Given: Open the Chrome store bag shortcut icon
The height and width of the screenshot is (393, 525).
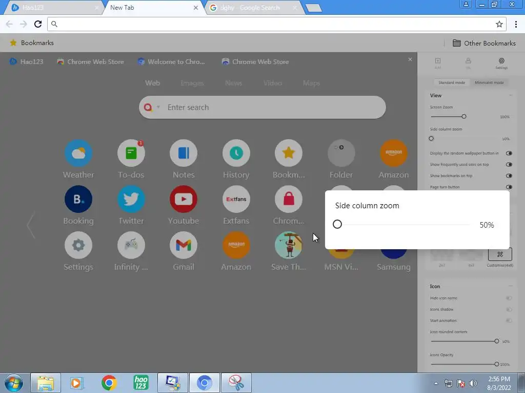Looking at the screenshot, I should tap(289, 199).
